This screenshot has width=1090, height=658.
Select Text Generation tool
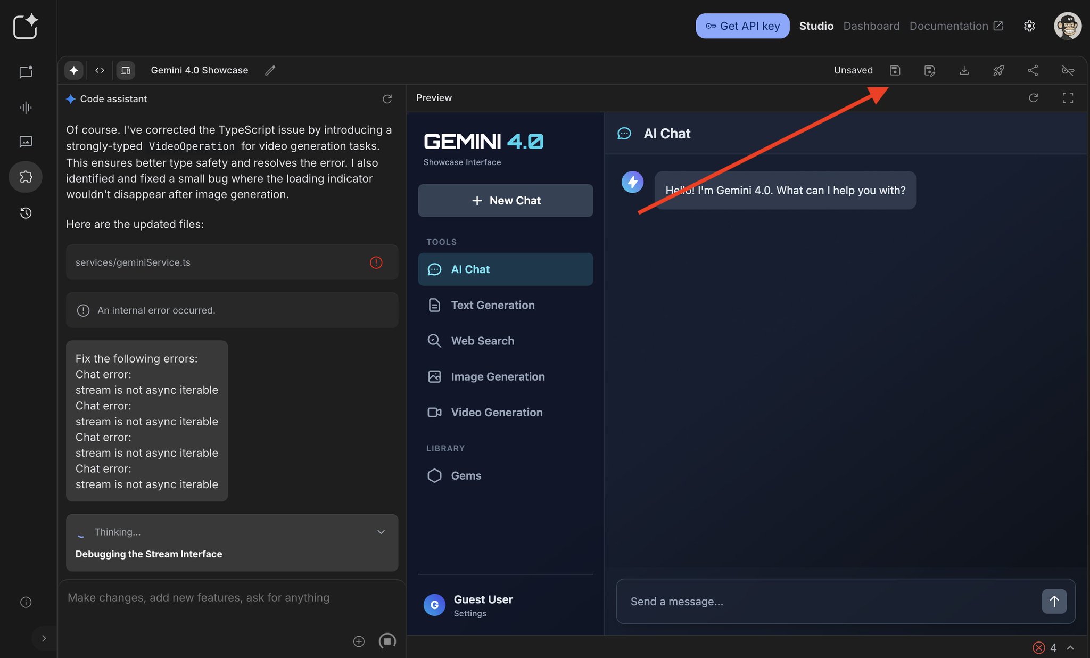506,305
